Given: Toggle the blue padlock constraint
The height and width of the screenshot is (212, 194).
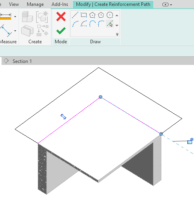Looking at the screenshot, I should pos(190,141).
